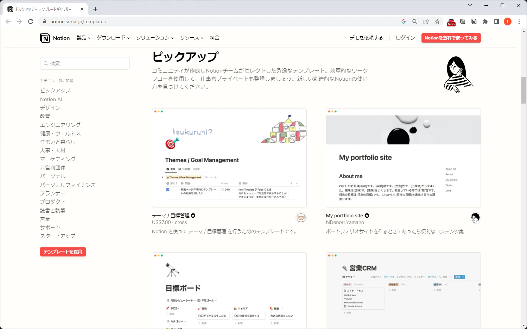Open the テーマ / 目標管理 template thumbnail

click(x=229, y=158)
